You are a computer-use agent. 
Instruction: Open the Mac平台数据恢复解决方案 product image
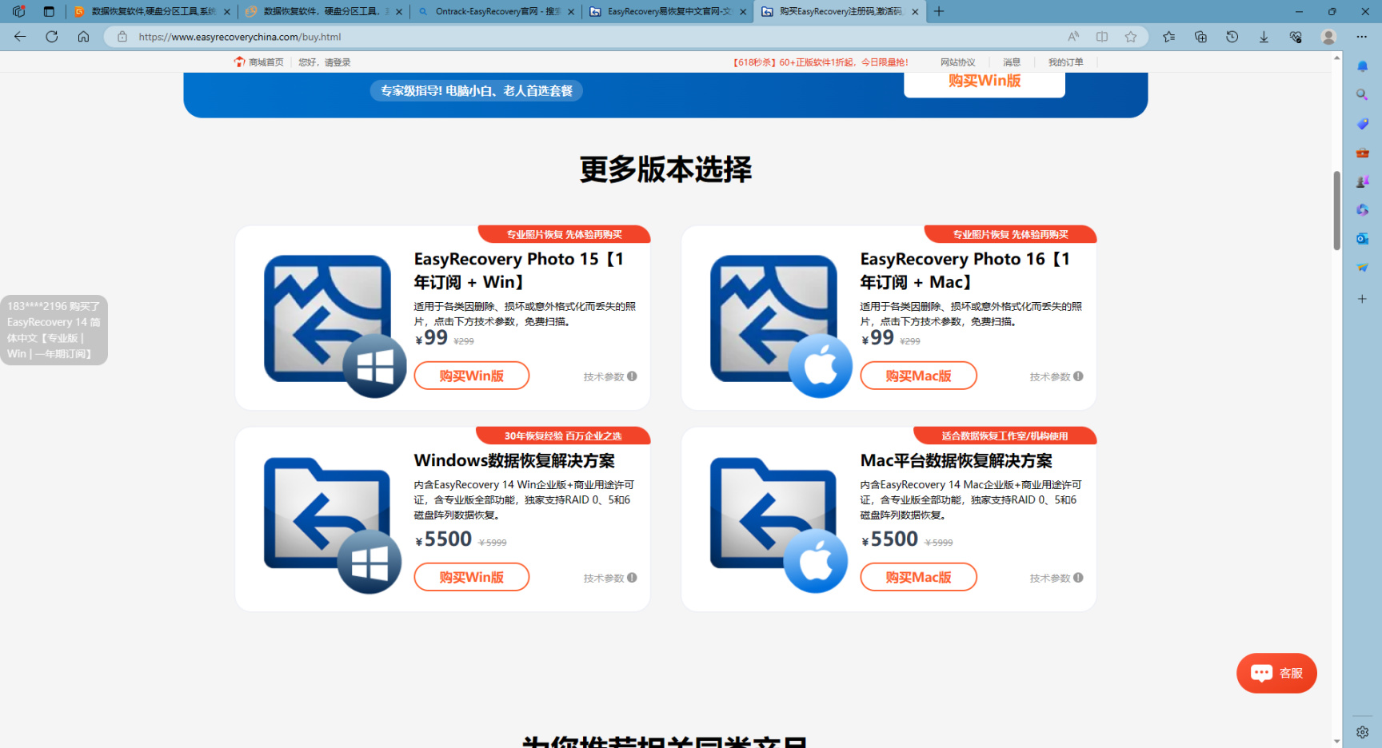[779, 525]
